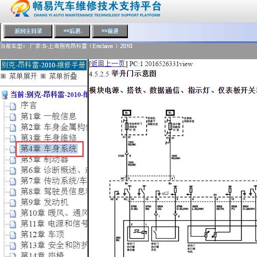The height and width of the screenshot is (257, 257).
Task: Click the page icon next to 第9章 发动机
Action: [x=13, y=203]
